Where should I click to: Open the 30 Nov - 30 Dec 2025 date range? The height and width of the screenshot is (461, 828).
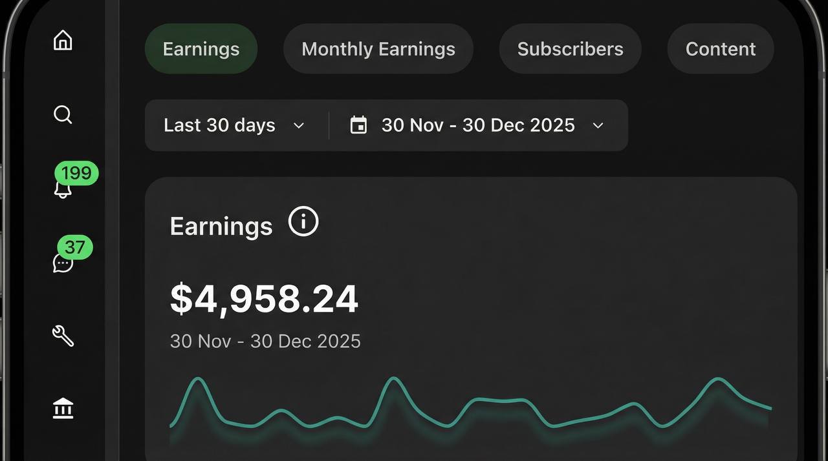[477, 125]
